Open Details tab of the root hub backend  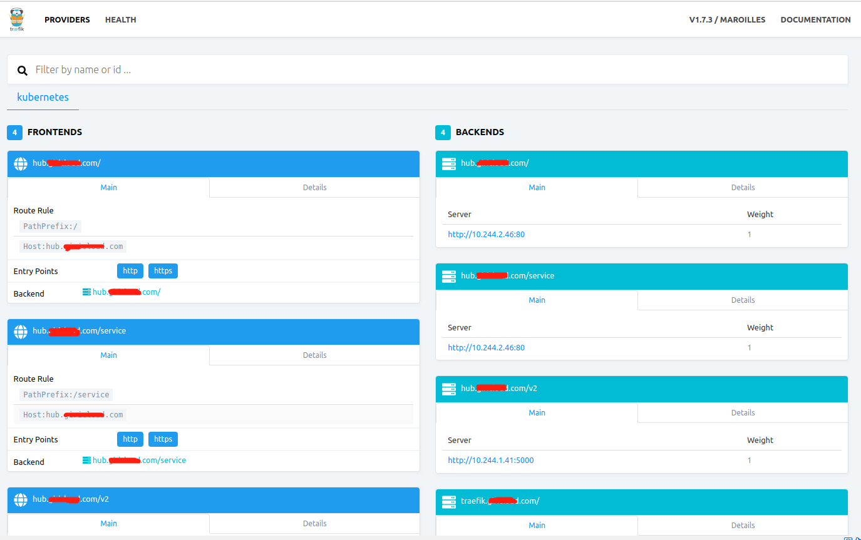(x=743, y=188)
